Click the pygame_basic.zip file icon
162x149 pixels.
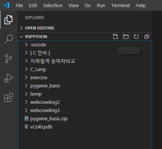[27, 118]
